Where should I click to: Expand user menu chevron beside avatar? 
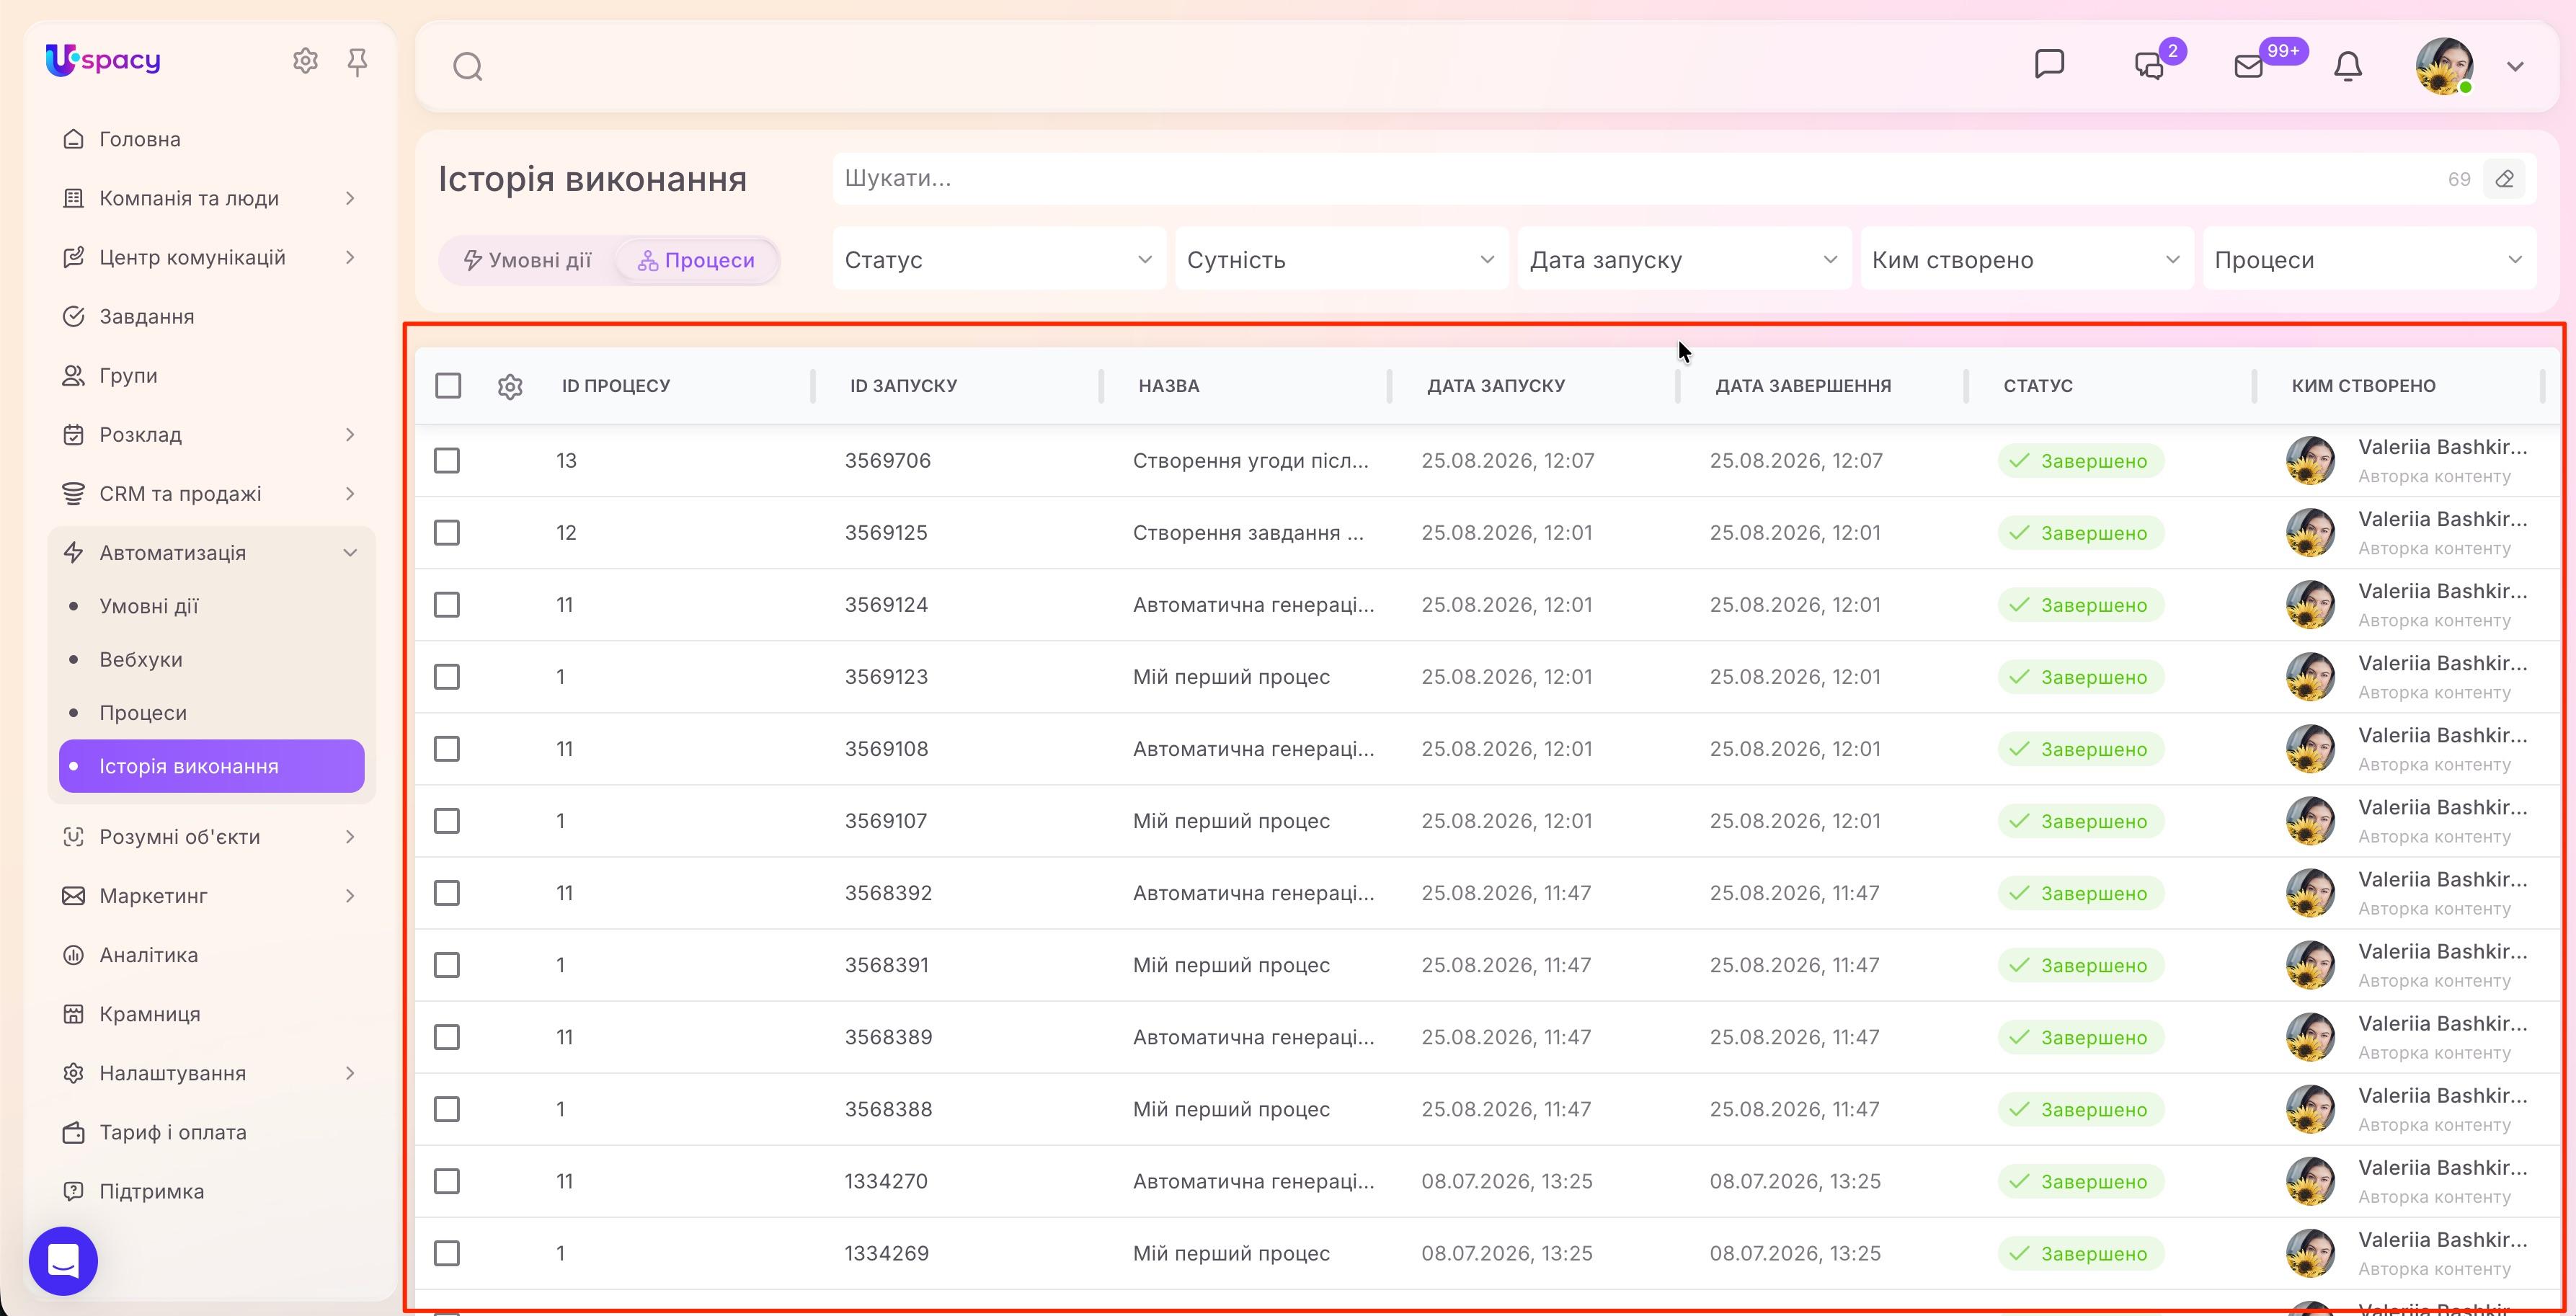[x=2515, y=67]
